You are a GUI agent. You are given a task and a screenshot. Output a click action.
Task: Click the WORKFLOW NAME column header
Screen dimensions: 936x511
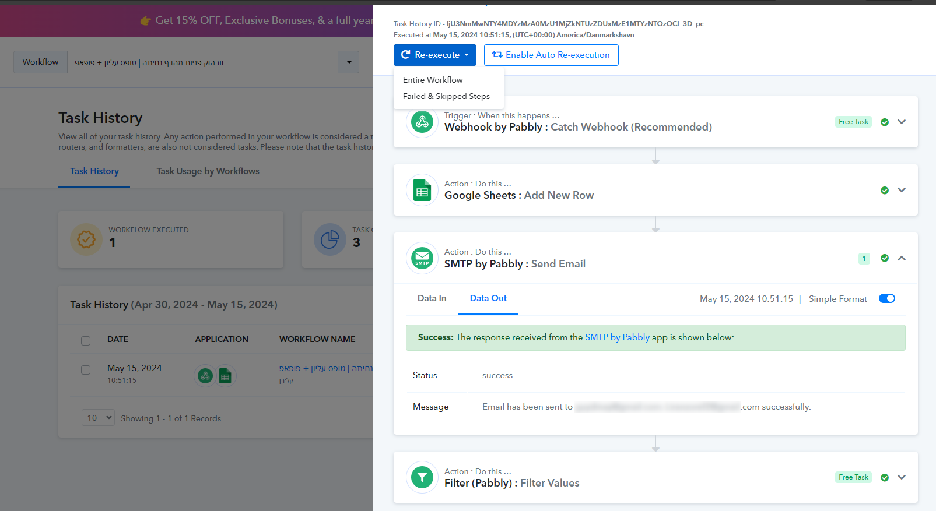(x=317, y=339)
